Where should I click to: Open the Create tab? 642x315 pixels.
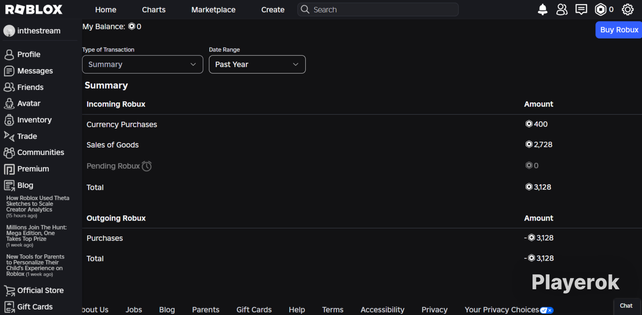tap(273, 10)
